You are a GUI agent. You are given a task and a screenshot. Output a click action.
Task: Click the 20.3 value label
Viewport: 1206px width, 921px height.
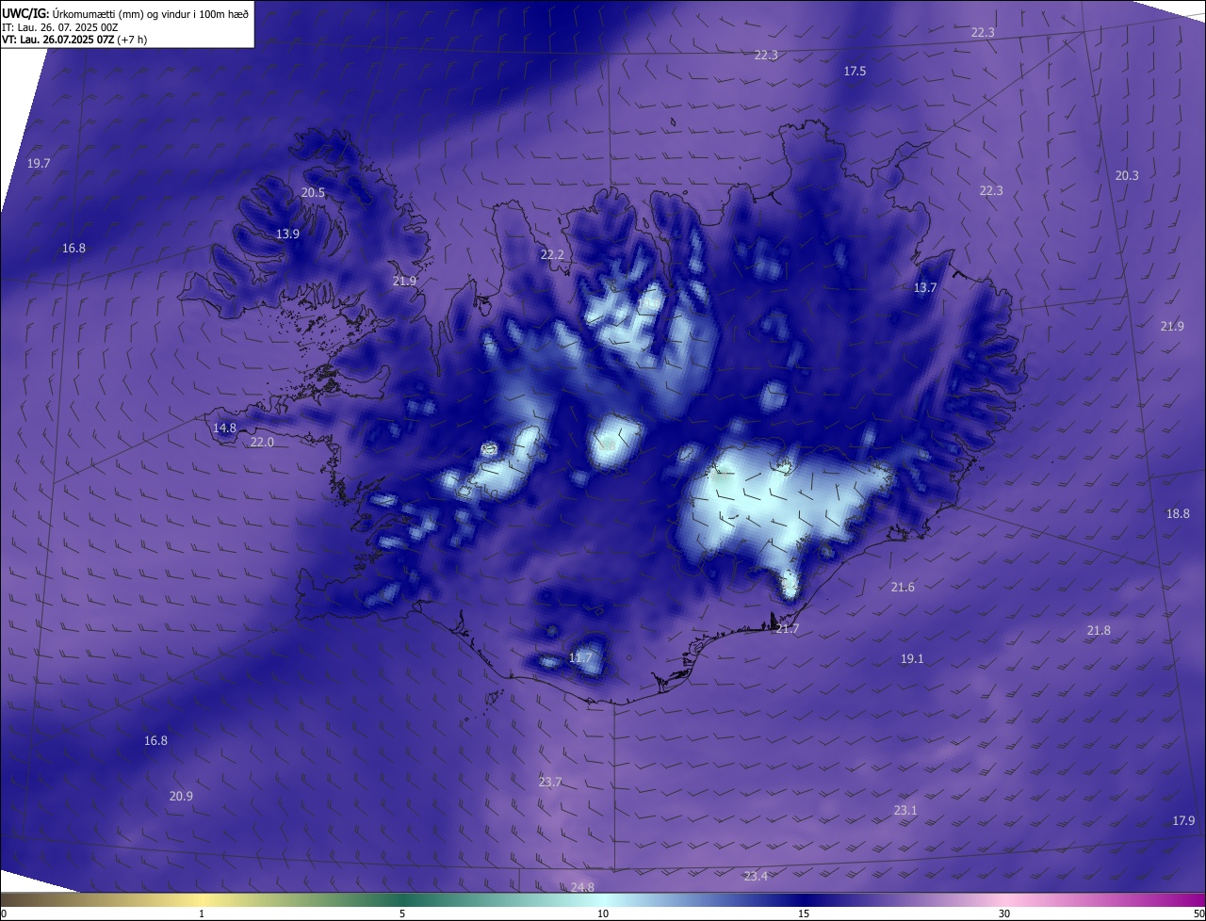(x=1127, y=175)
